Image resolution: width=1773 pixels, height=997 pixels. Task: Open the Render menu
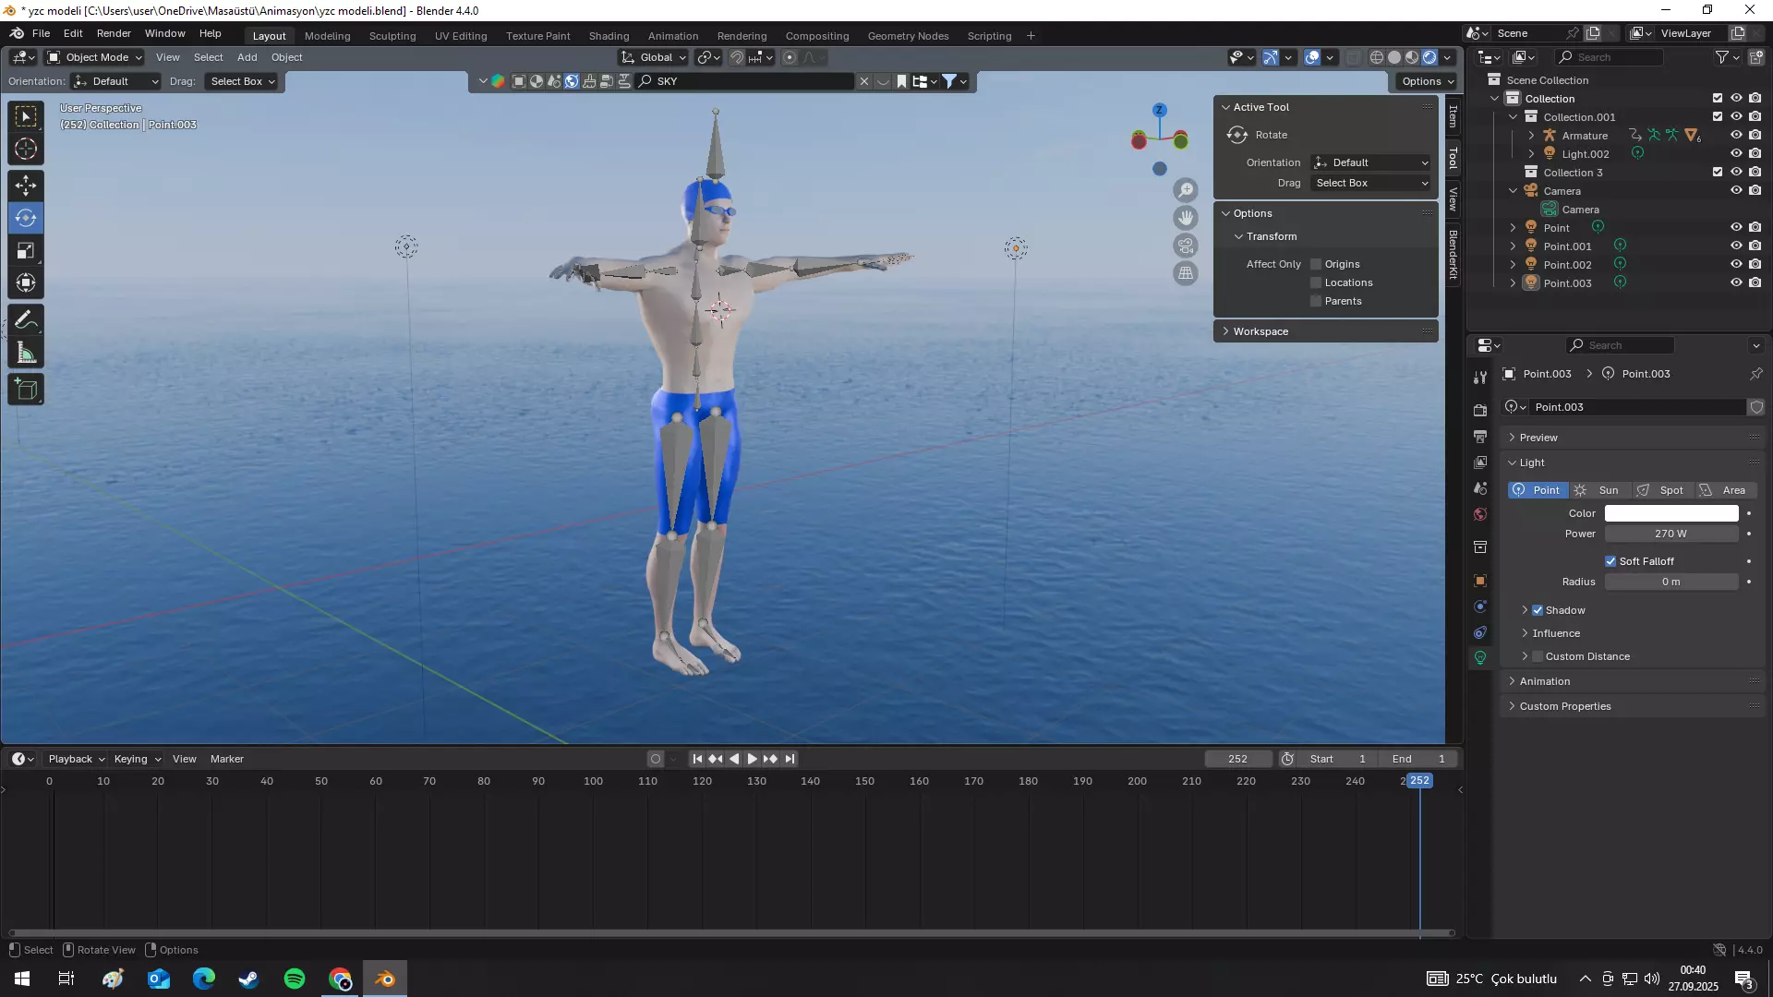114,33
